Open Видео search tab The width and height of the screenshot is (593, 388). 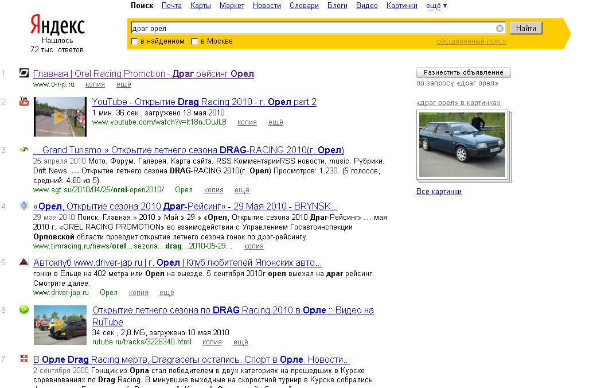coord(367,6)
